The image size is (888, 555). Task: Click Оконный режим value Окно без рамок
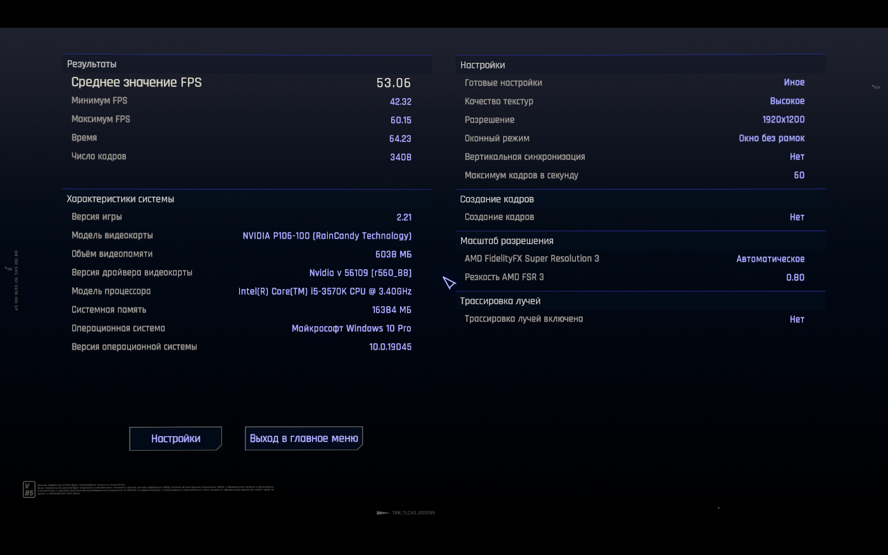771,138
